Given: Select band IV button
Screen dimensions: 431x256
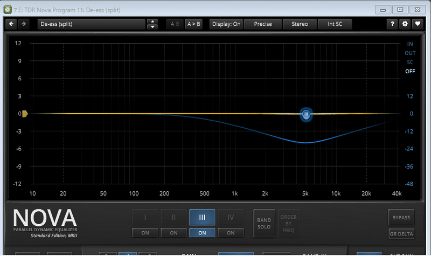Looking at the screenshot, I should click(231, 218).
